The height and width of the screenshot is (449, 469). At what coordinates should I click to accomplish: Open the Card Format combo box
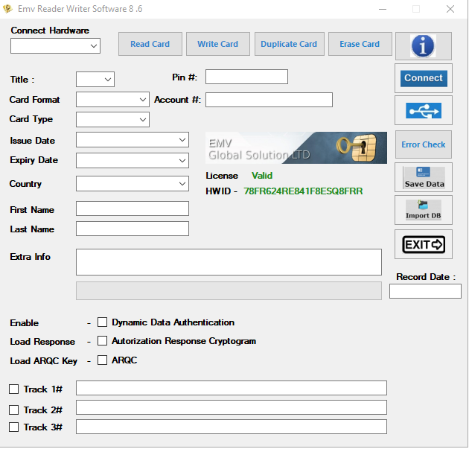pos(112,99)
